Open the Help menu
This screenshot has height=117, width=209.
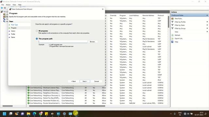pyautogui.click(x=20, y=5)
